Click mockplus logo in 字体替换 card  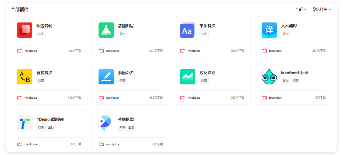pos(183,51)
